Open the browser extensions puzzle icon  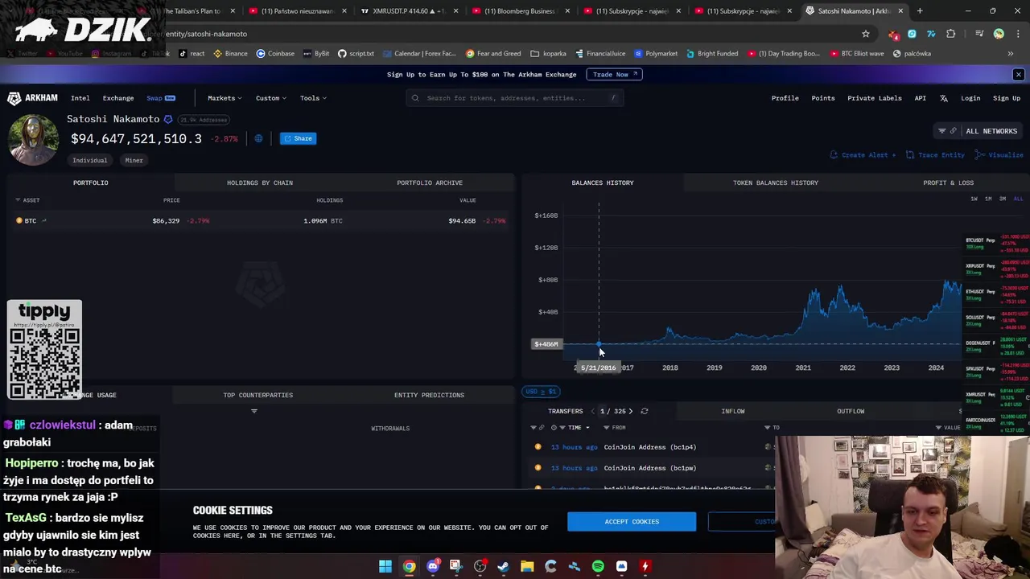951,34
